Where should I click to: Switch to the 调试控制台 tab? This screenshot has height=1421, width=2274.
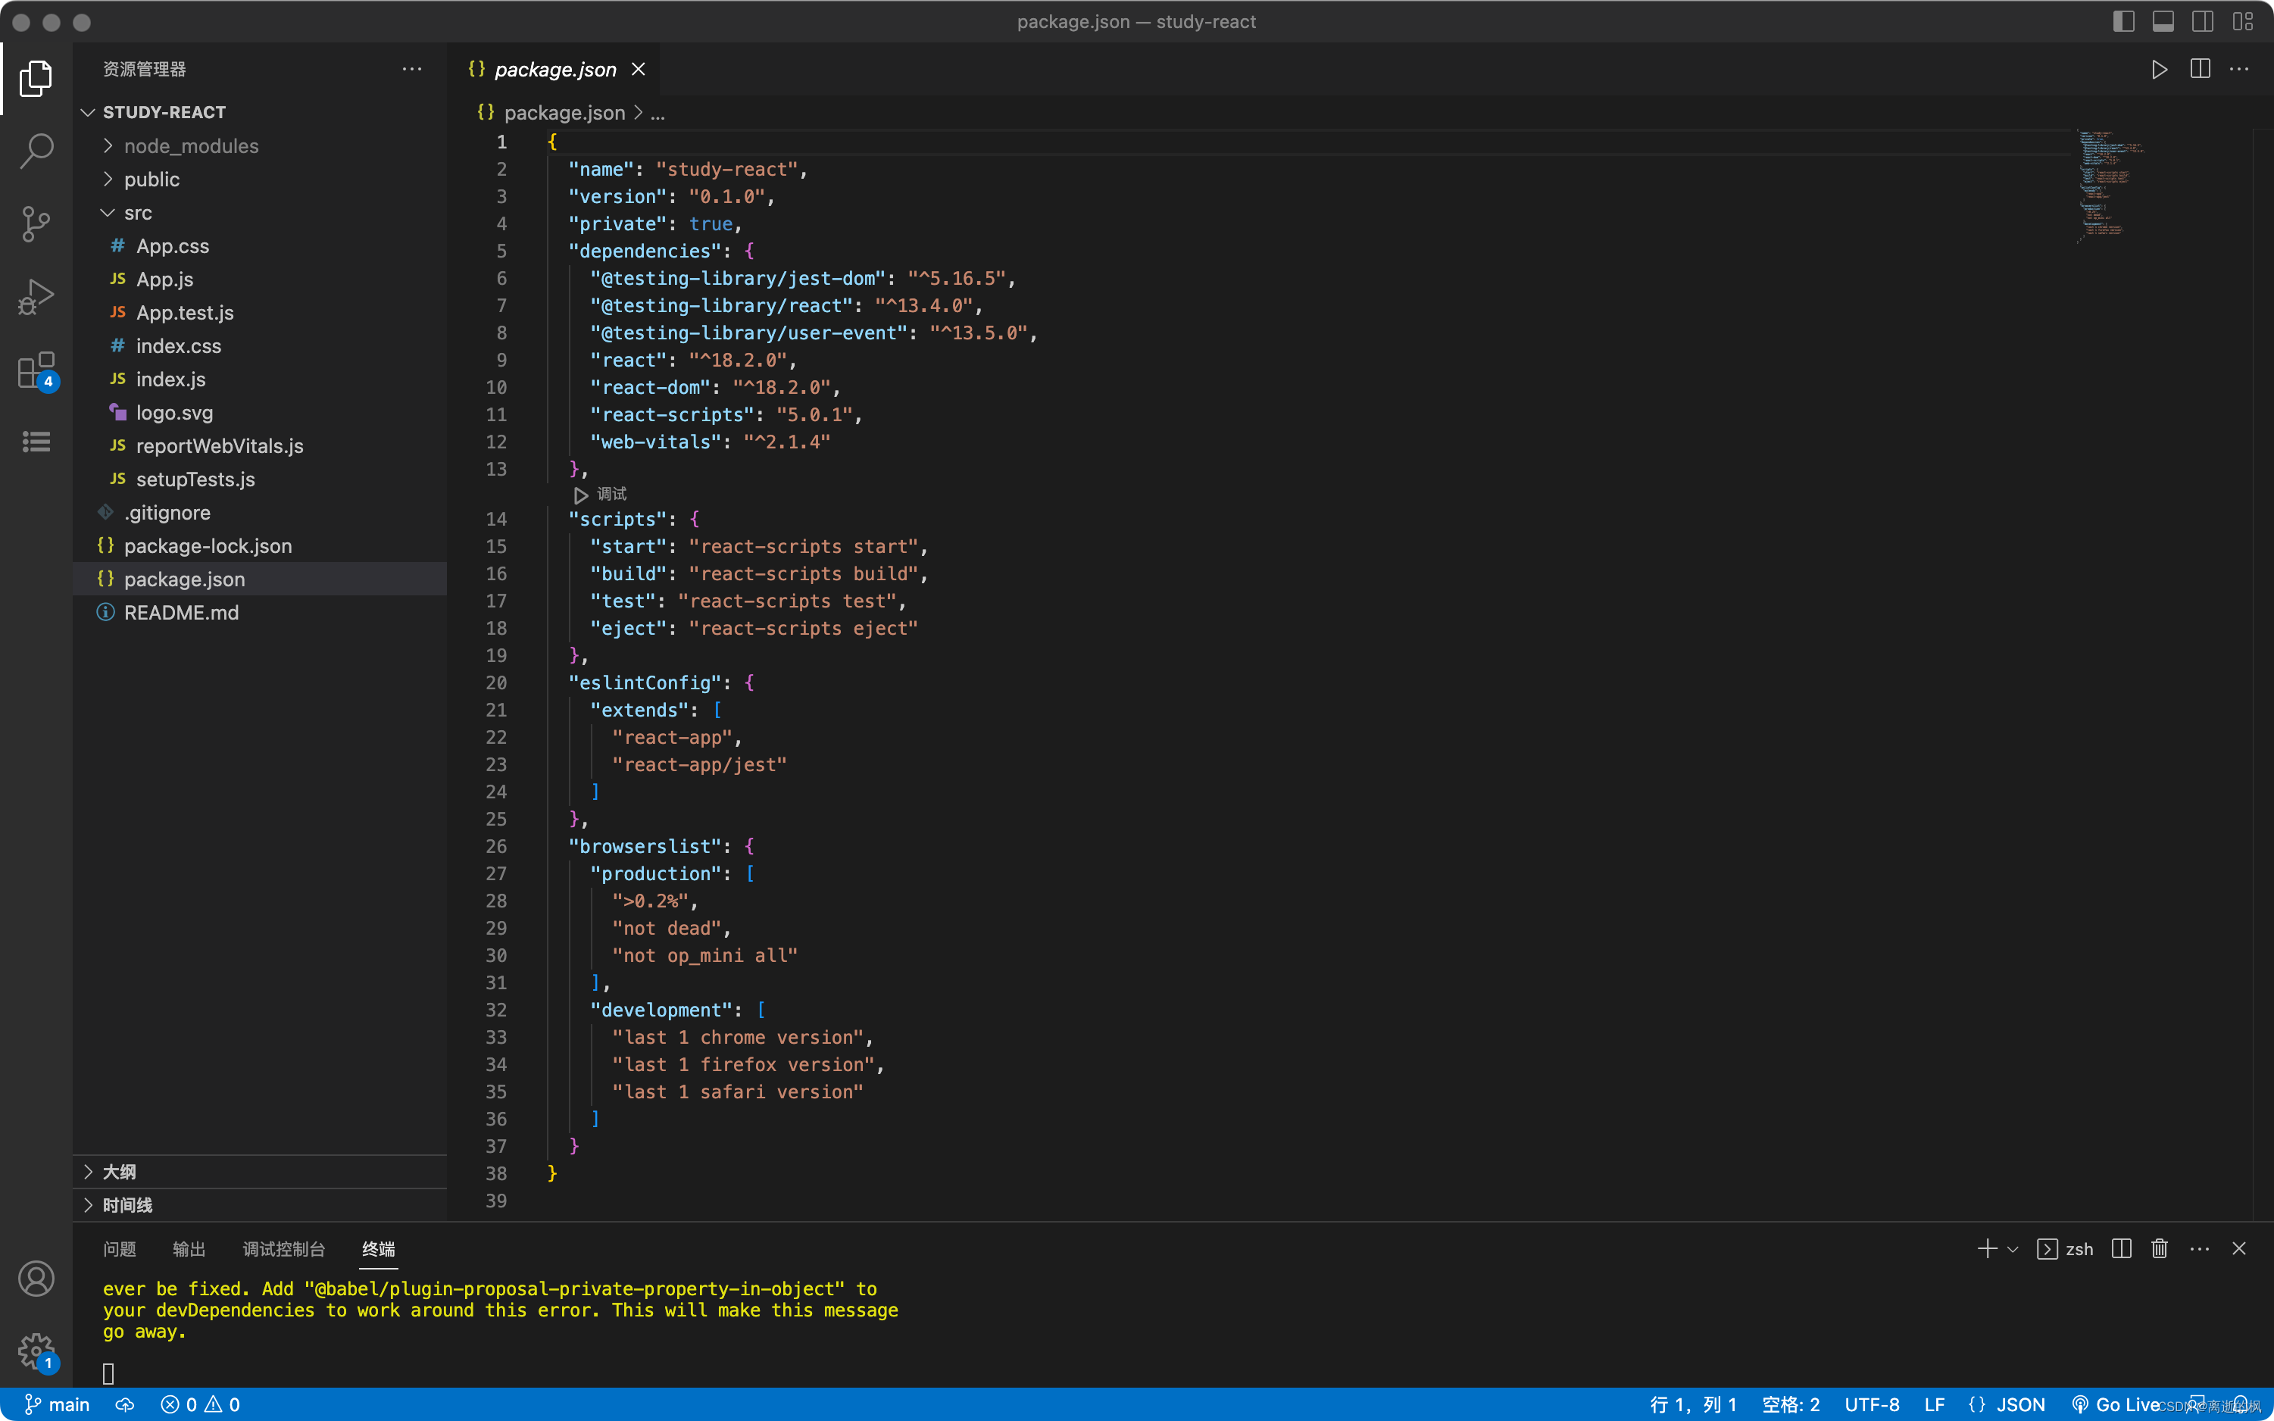[284, 1249]
